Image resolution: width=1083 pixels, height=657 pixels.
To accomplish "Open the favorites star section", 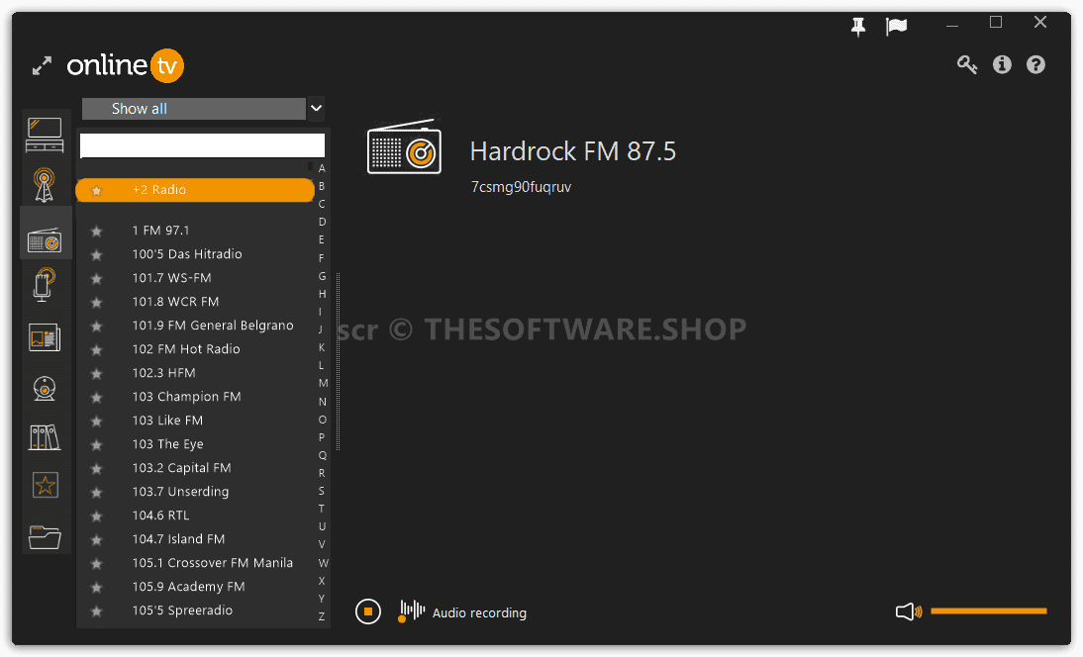I will (45, 485).
